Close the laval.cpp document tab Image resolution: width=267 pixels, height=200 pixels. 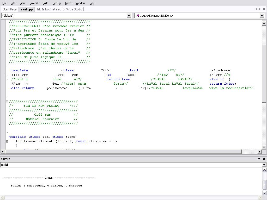[x=264, y=9]
